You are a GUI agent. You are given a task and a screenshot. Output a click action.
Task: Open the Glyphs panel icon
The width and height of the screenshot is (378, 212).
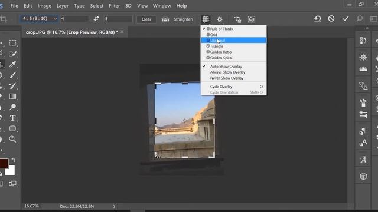click(x=363, y=160)
